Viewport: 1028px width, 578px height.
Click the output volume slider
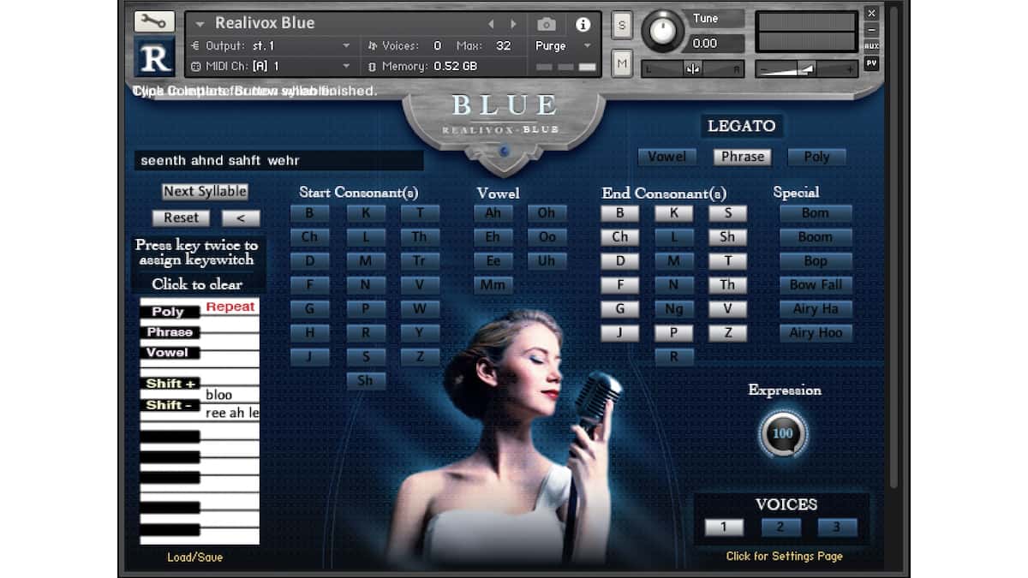(x=806, y=69)
